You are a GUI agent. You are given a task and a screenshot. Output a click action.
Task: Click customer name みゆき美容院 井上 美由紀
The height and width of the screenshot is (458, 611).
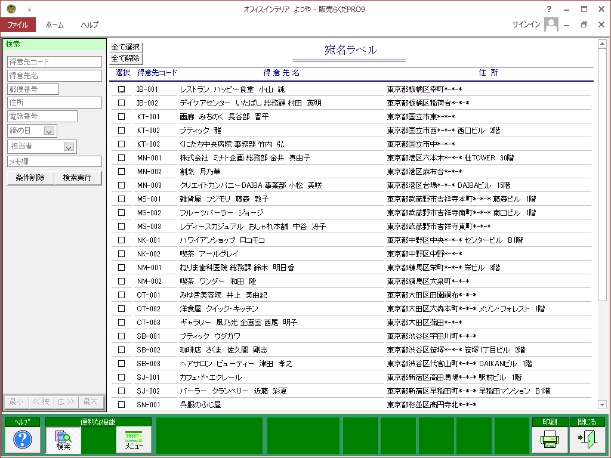[x=223, y=295]
